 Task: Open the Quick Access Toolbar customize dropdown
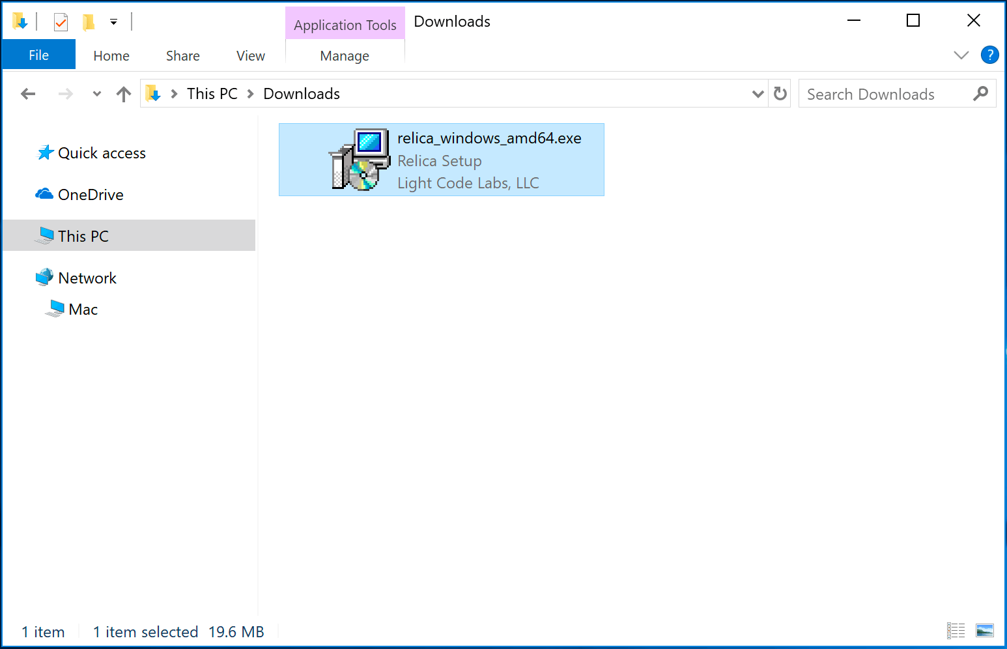tap(113, 21)
